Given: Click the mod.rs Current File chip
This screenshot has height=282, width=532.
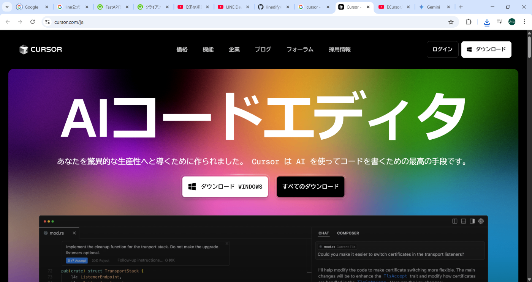Looking at the screenshot, I should point(337,247).
